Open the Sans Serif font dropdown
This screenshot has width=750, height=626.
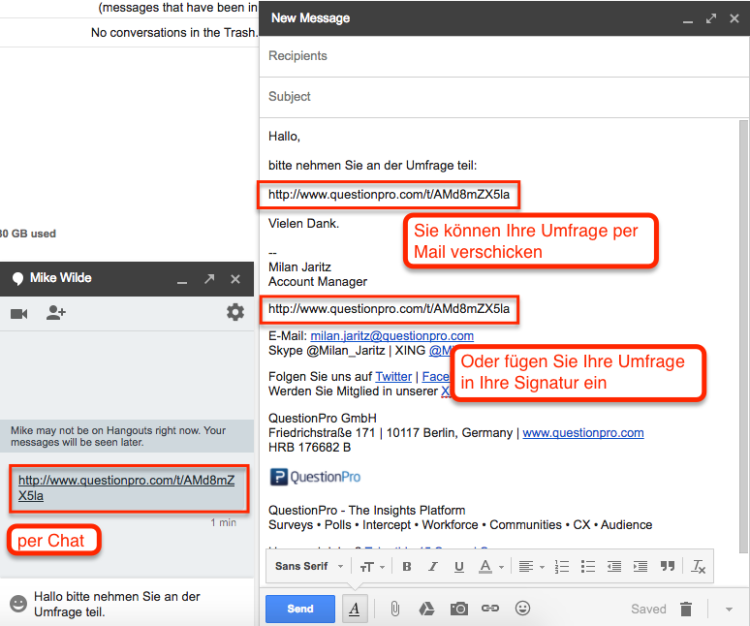coord(309,566)
